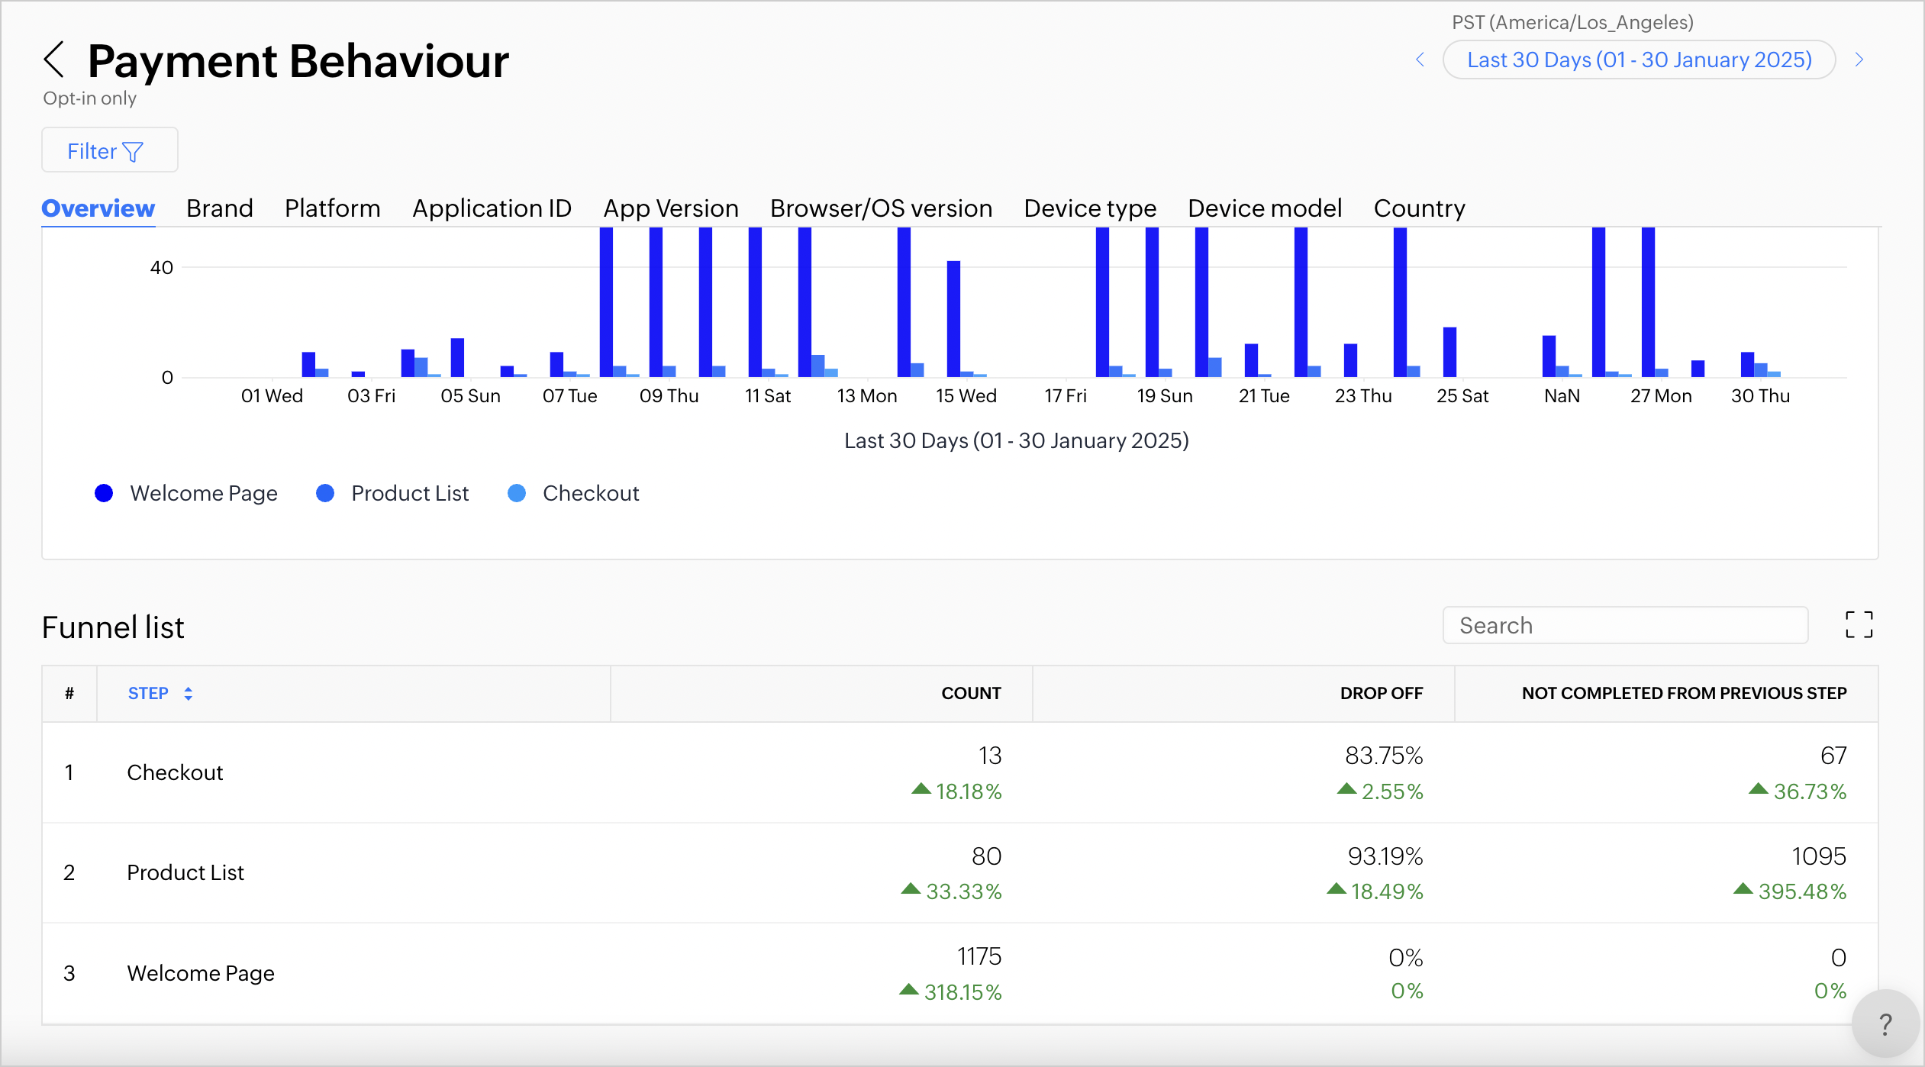Select the Country tab

tap(1419, 208)
